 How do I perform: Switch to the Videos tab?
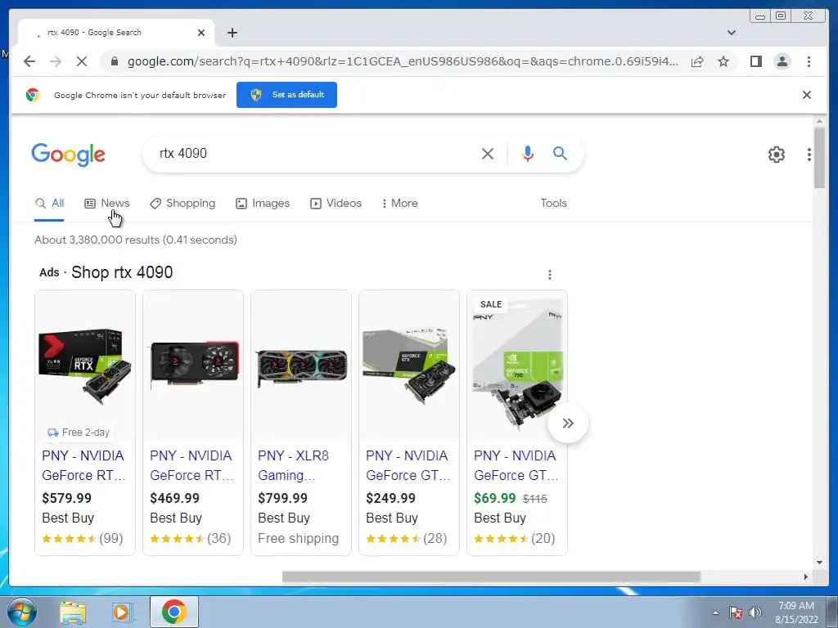pos(336,204)
